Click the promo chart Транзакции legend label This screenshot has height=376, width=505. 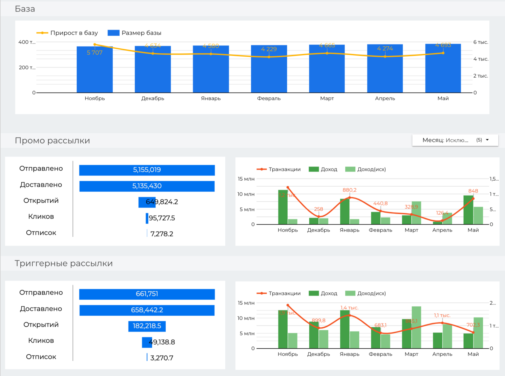coord(284,169)
